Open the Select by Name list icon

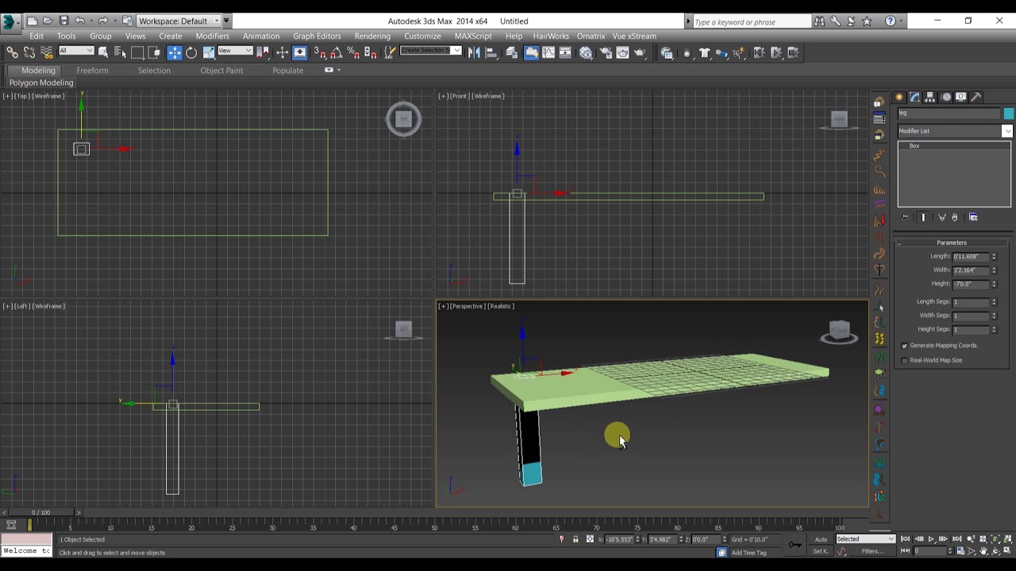click(120, 53)
